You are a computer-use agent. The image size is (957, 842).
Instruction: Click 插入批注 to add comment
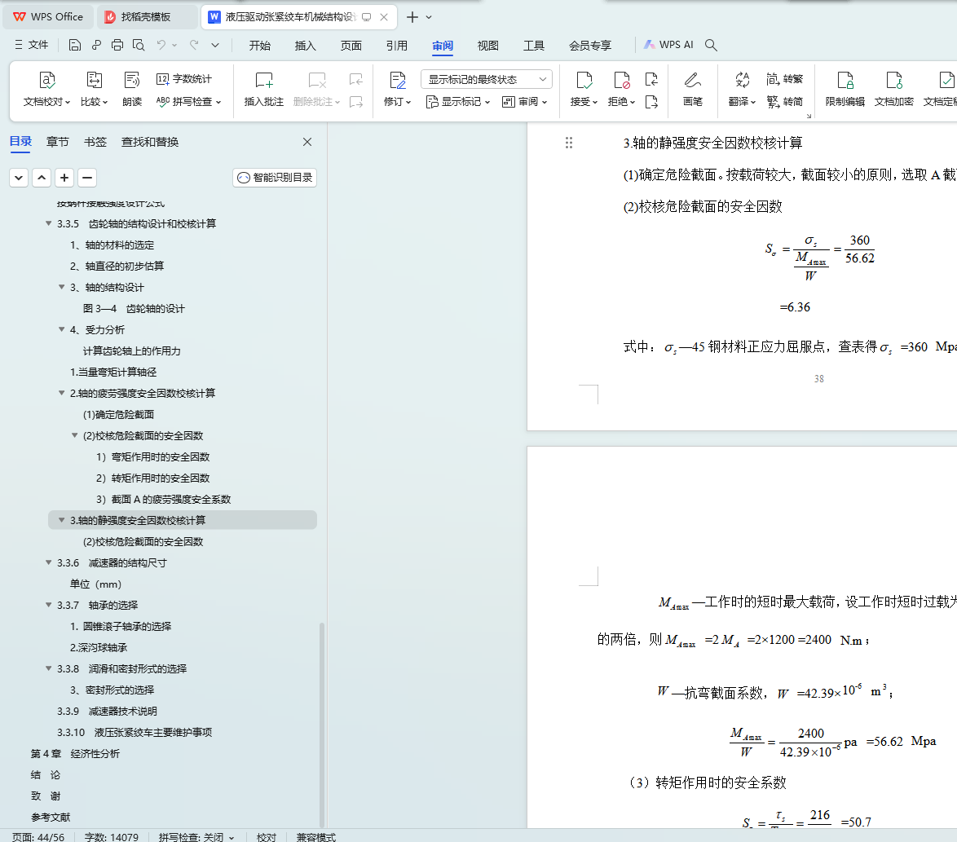[x=263, y=89]
